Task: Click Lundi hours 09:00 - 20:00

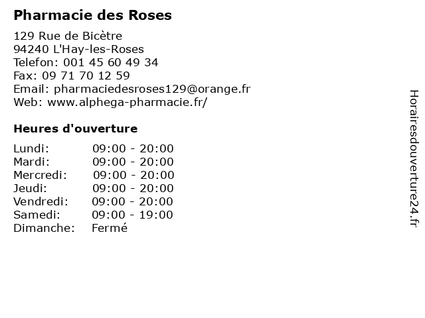Action: [133, 148]
